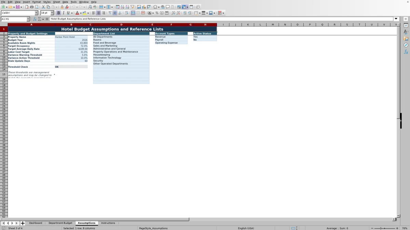Screen dimensions: 410x230
Task: Click the Print icon in toolbar
Action: coord(32,7)
